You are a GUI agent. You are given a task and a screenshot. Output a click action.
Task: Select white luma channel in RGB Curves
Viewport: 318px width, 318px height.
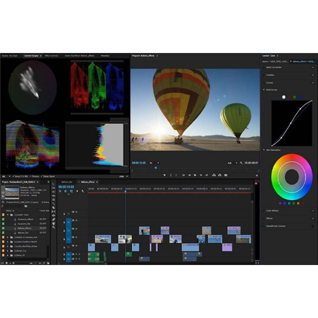(284, 97)
